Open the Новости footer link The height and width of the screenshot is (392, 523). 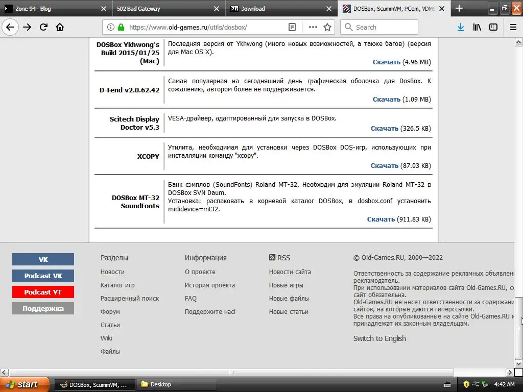pos(112,272)
